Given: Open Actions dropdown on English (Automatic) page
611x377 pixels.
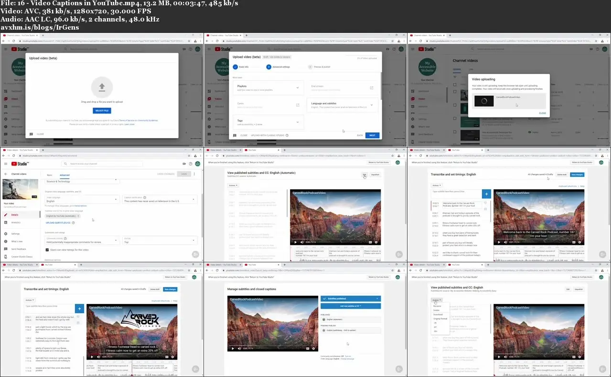Looking at the screenshot, I should 233,185.
